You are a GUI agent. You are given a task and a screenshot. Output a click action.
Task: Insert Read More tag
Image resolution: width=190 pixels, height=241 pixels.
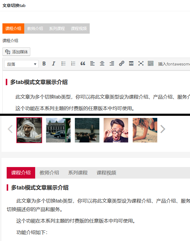pyautogui.click(x=131, y=63)
